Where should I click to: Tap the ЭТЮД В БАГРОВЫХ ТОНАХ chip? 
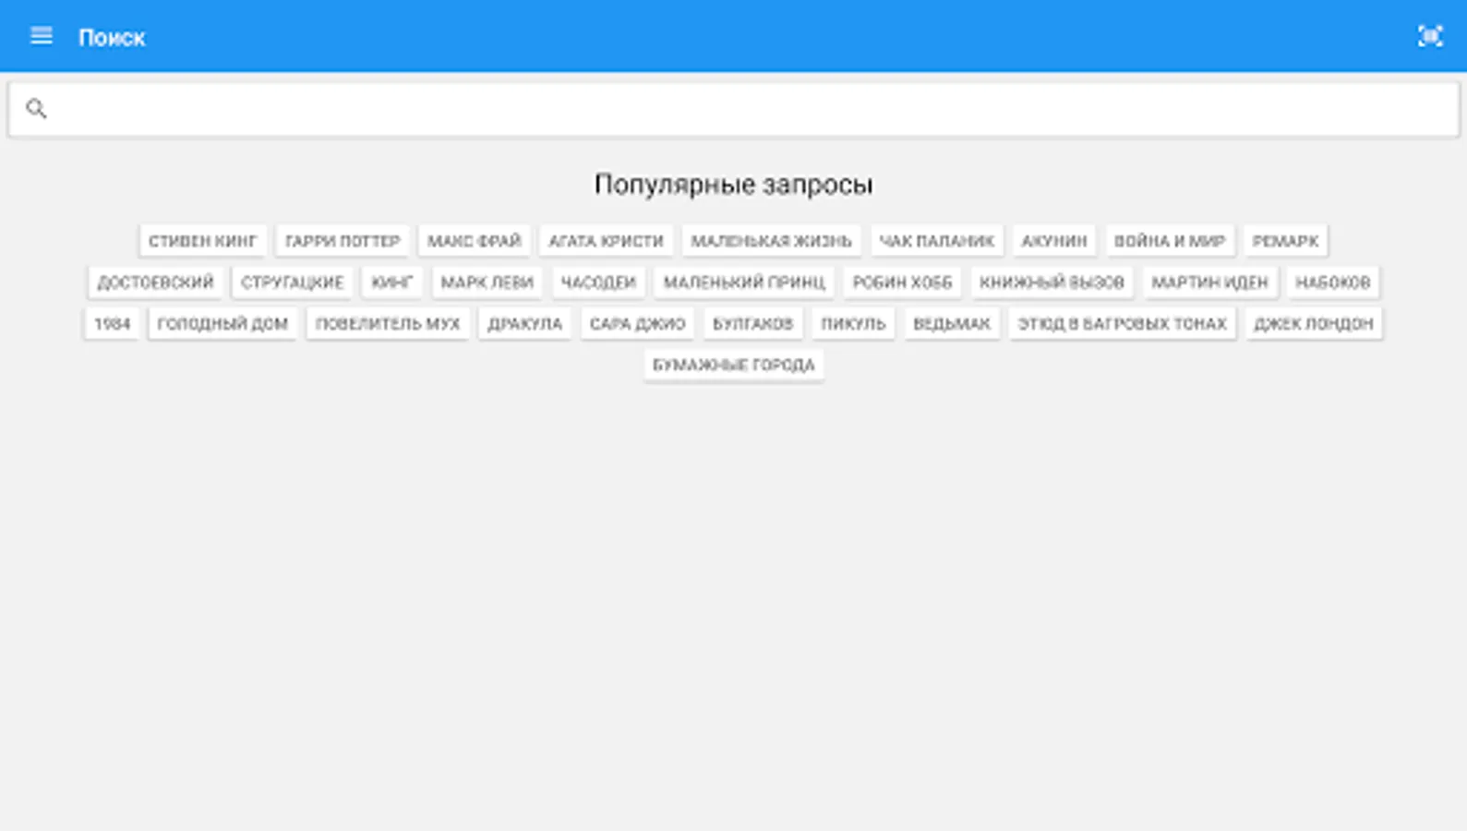1123,324
